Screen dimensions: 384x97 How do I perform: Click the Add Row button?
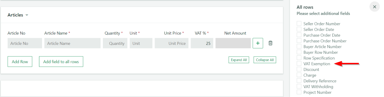point(20,62)
